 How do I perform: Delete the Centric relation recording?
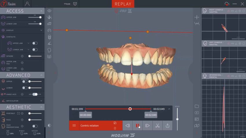coord(115,128)
